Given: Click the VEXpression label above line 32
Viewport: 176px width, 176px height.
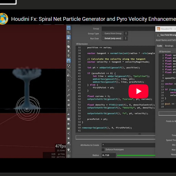Looking at the screenshot, I should [82, 44].
